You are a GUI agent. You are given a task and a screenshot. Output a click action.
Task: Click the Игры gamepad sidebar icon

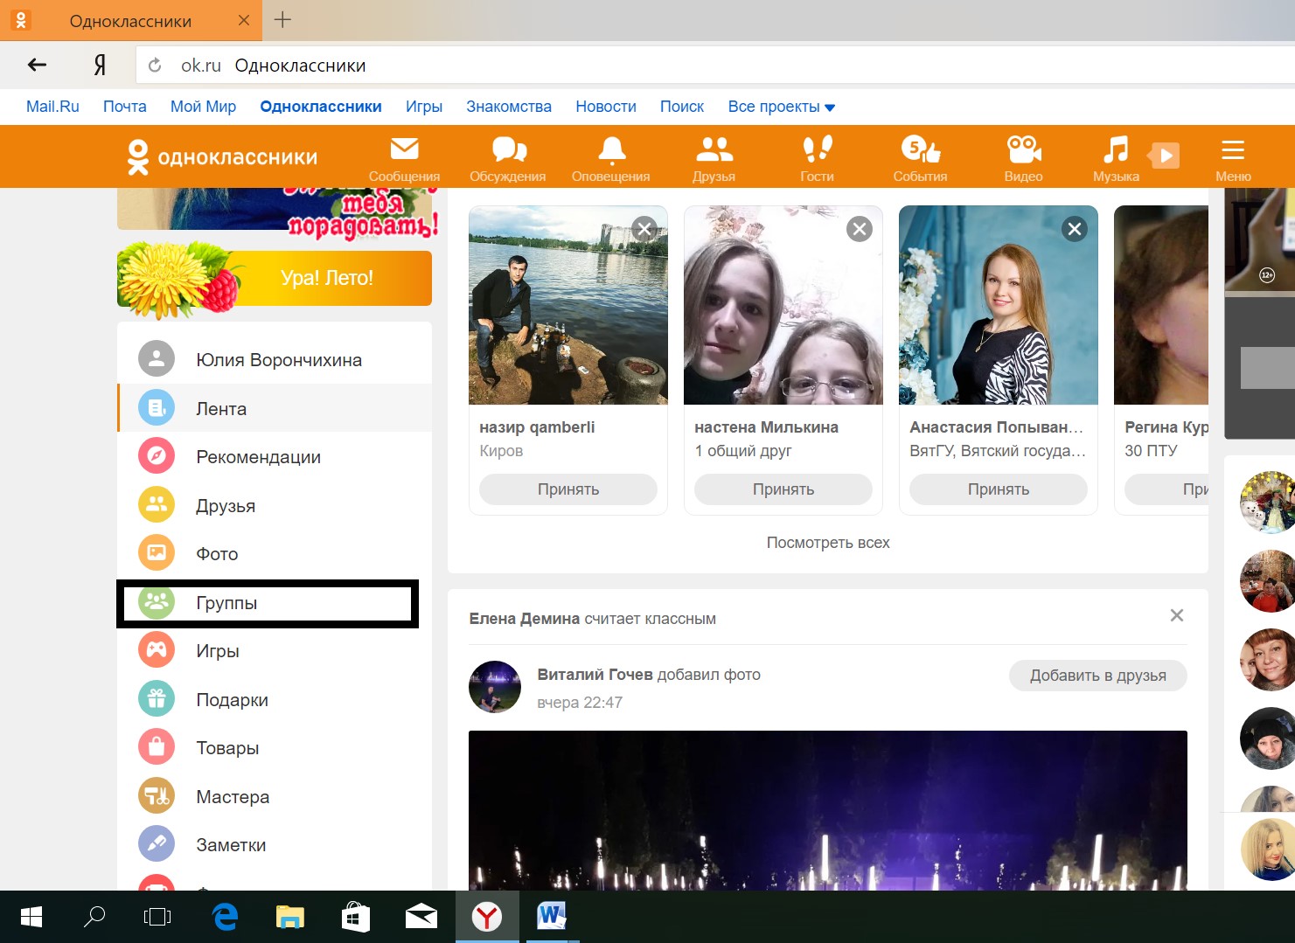tap(157, 649)
